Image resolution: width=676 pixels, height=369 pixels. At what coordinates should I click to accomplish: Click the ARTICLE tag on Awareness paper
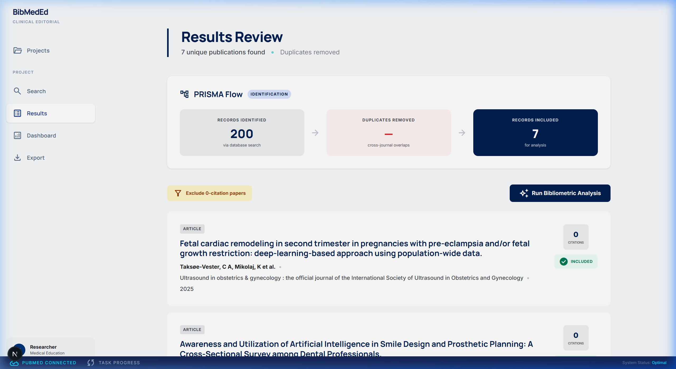click(192, 330)
